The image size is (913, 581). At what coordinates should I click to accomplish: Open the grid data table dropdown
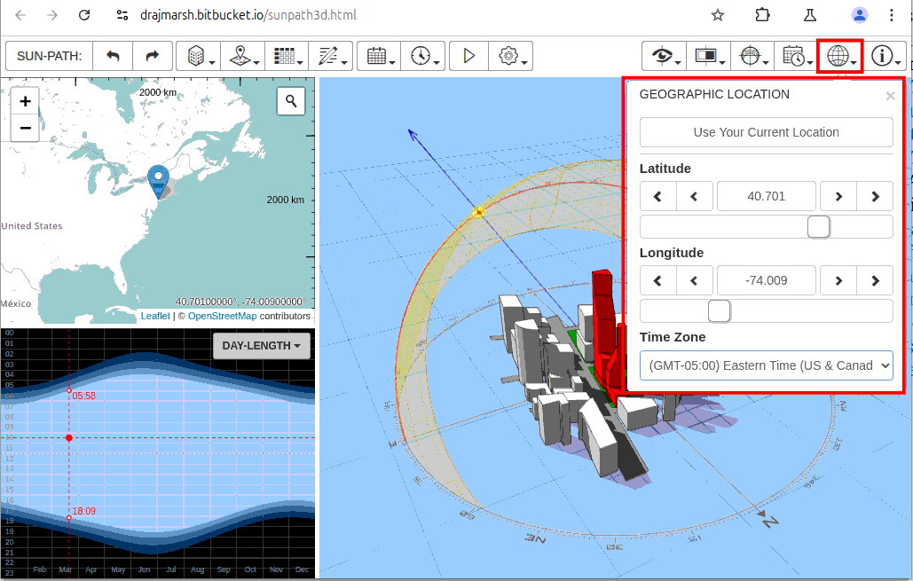point(287,56)
